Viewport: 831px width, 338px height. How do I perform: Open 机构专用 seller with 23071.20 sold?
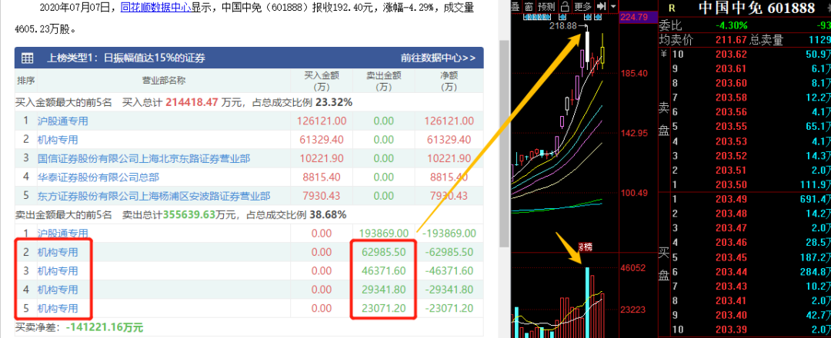coord(57,308)
